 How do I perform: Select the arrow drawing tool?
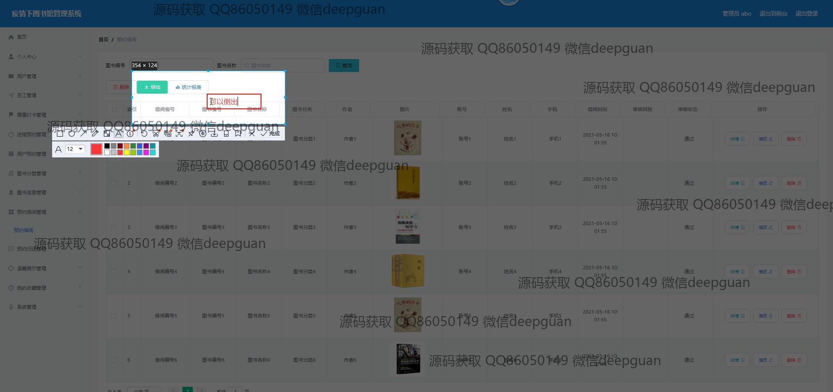pos(83,134)
